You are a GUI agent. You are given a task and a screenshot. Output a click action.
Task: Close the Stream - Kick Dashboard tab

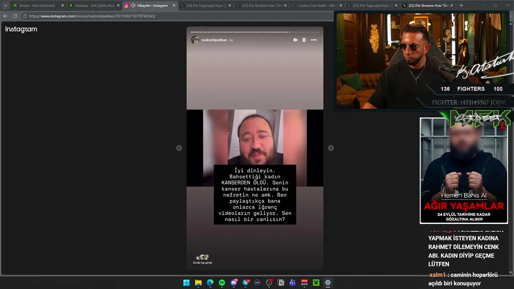coord(63,6)
